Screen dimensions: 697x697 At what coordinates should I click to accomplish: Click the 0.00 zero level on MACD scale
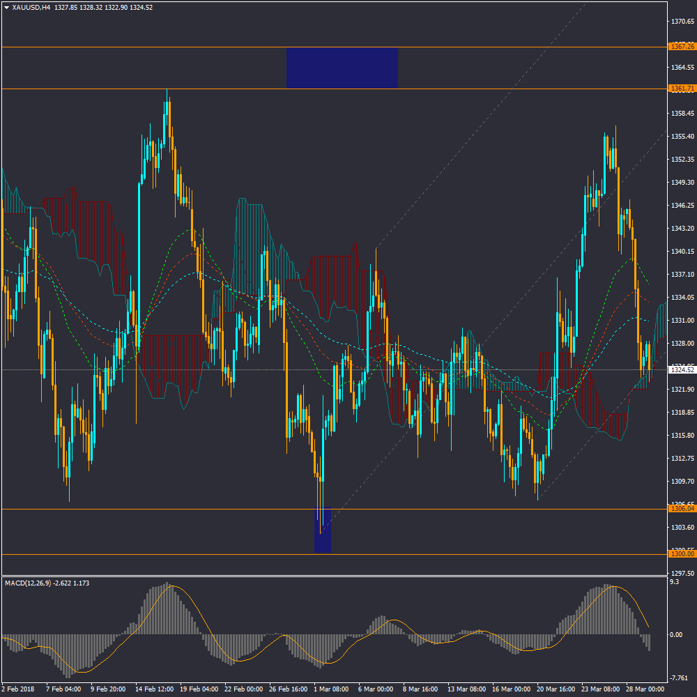[676, 634]
